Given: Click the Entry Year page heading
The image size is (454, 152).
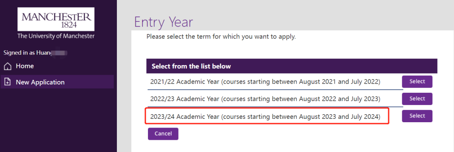Looking at the screenshot, I should coord(164,22).
